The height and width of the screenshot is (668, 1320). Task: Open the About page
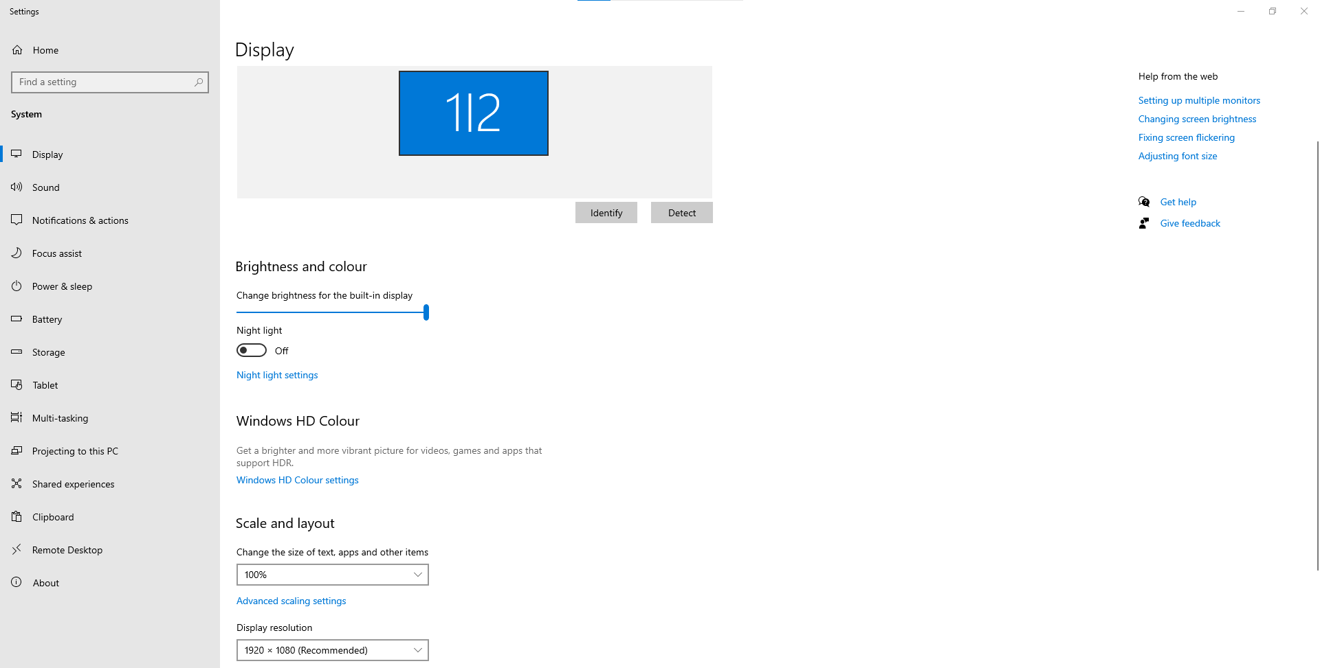tap(110, 583)
